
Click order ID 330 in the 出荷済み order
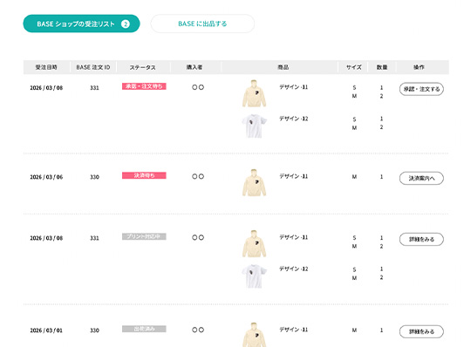tap(94, 330)
